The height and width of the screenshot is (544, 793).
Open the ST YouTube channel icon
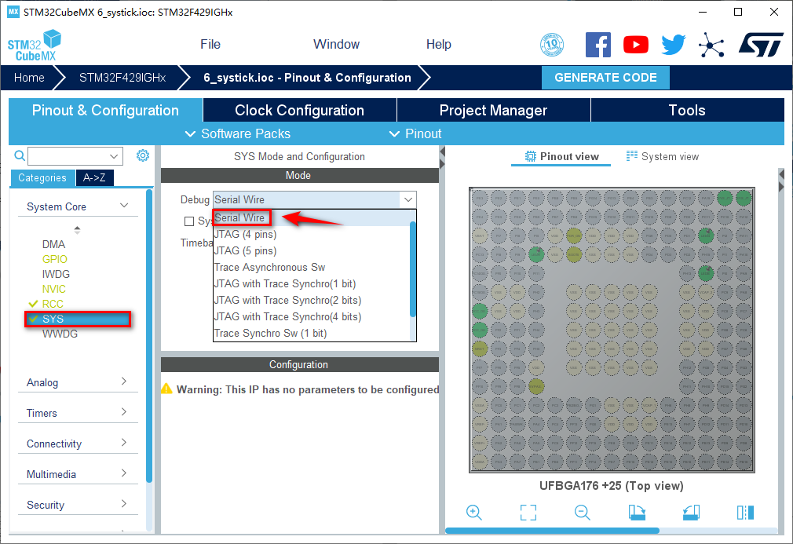click(x=636, y=45)
